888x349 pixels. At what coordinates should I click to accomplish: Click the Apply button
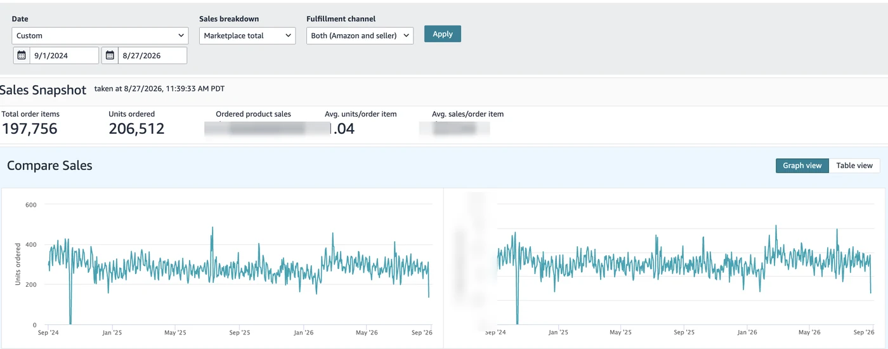(443, 34)
